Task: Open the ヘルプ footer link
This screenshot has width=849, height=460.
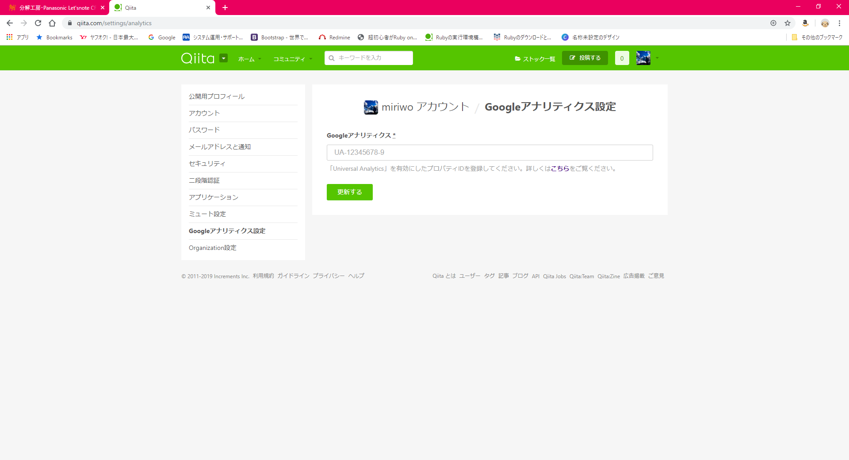Action: click(356, 276)
